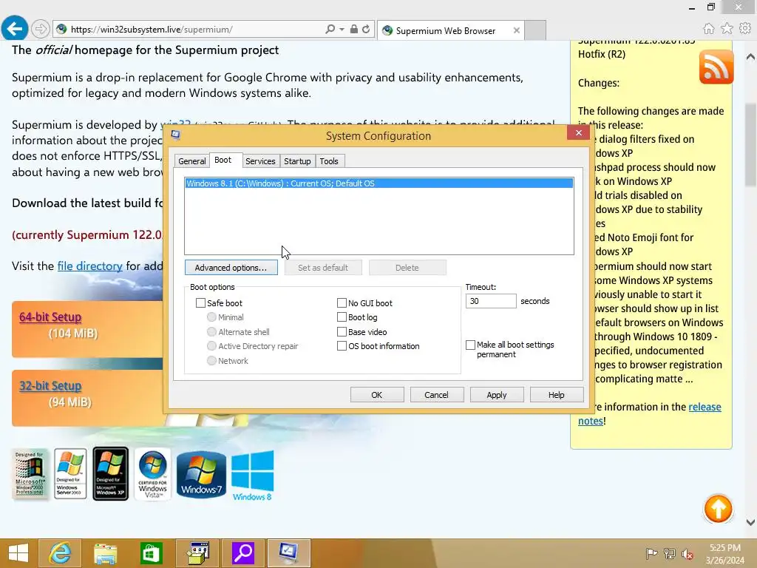
Task: Select the Minimal safe boot option
Action: coord(211,317)
